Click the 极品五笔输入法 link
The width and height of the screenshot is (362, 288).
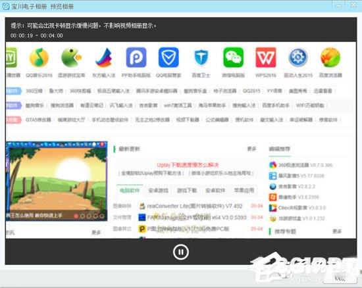click(x=113, y=91)
